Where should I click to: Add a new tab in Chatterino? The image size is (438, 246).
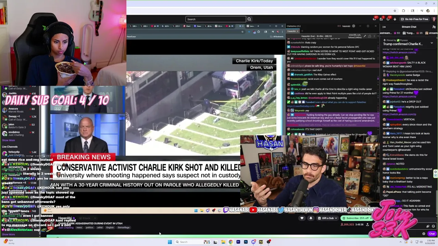coord(302,31)
